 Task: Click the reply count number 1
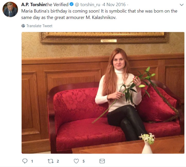(32, 161)
